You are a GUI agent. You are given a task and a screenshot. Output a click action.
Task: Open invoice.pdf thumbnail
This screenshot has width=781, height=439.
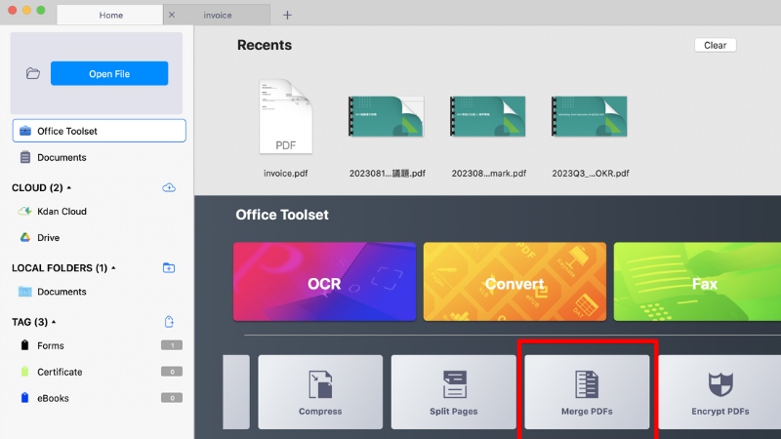(285, 116)
